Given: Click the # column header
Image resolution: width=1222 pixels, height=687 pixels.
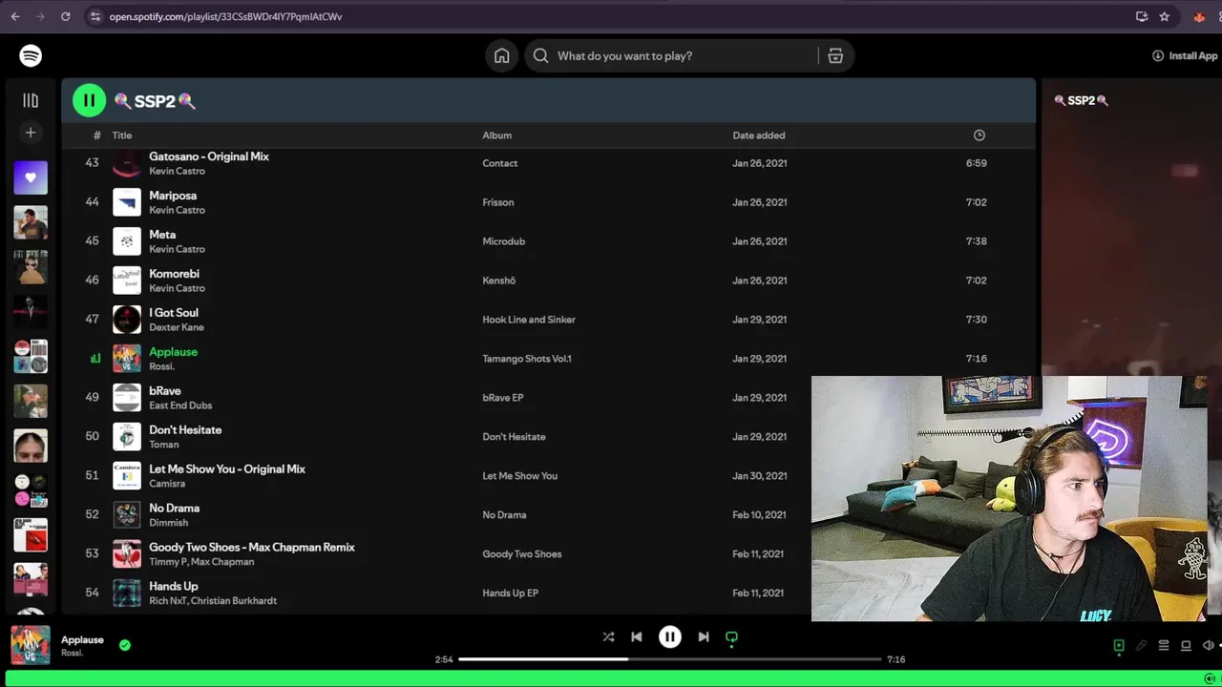Looking at the screenshot, I should pos(96,135).
